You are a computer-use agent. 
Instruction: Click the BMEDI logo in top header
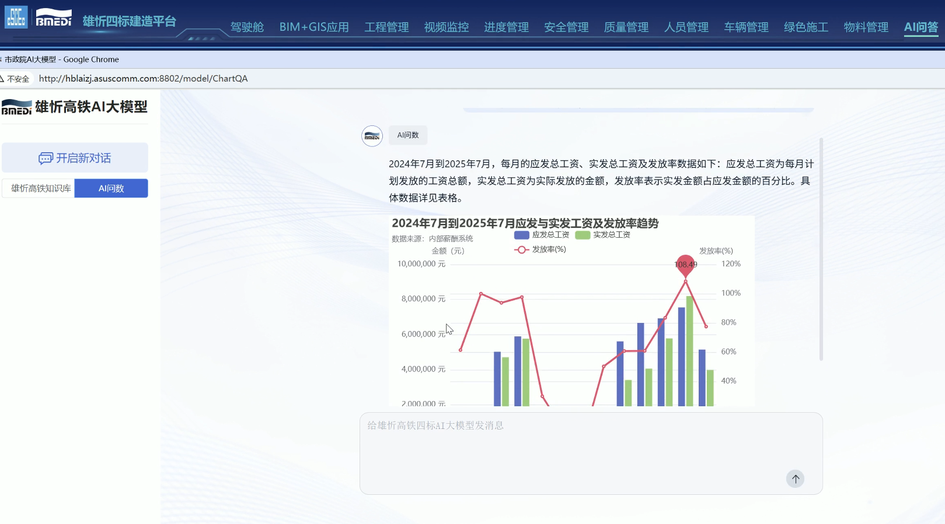coord(54,17)
